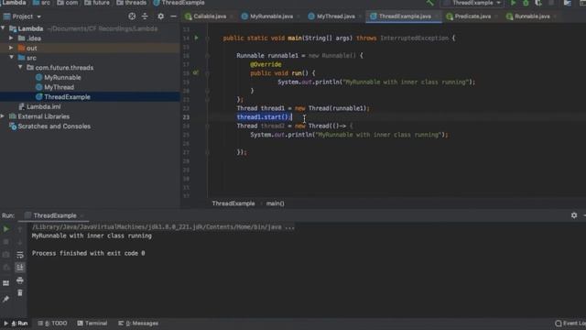
Task: Expand the out folder
Action: [x=11, y=48]
